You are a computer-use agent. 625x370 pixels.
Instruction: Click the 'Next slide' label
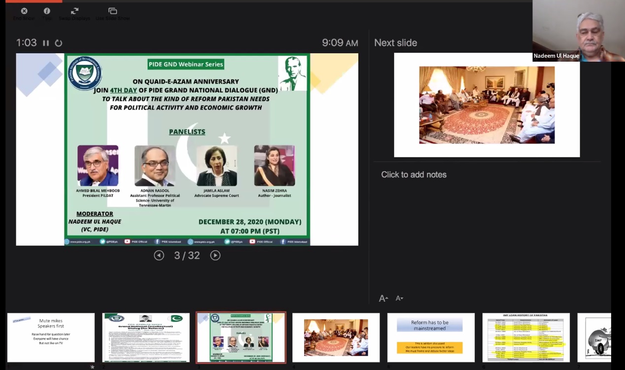(395, 43)
